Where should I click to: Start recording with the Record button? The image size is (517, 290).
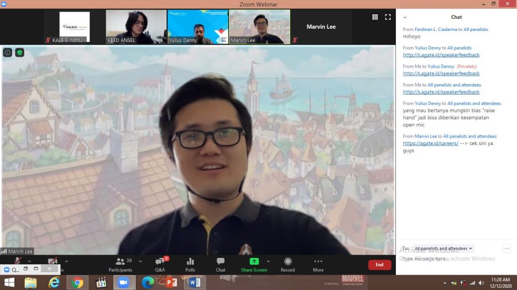(288, 265)
